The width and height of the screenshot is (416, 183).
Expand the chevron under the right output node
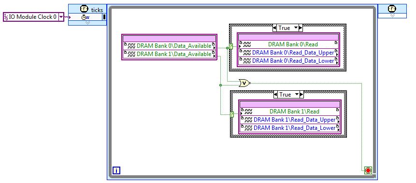[x=392, y=15]
